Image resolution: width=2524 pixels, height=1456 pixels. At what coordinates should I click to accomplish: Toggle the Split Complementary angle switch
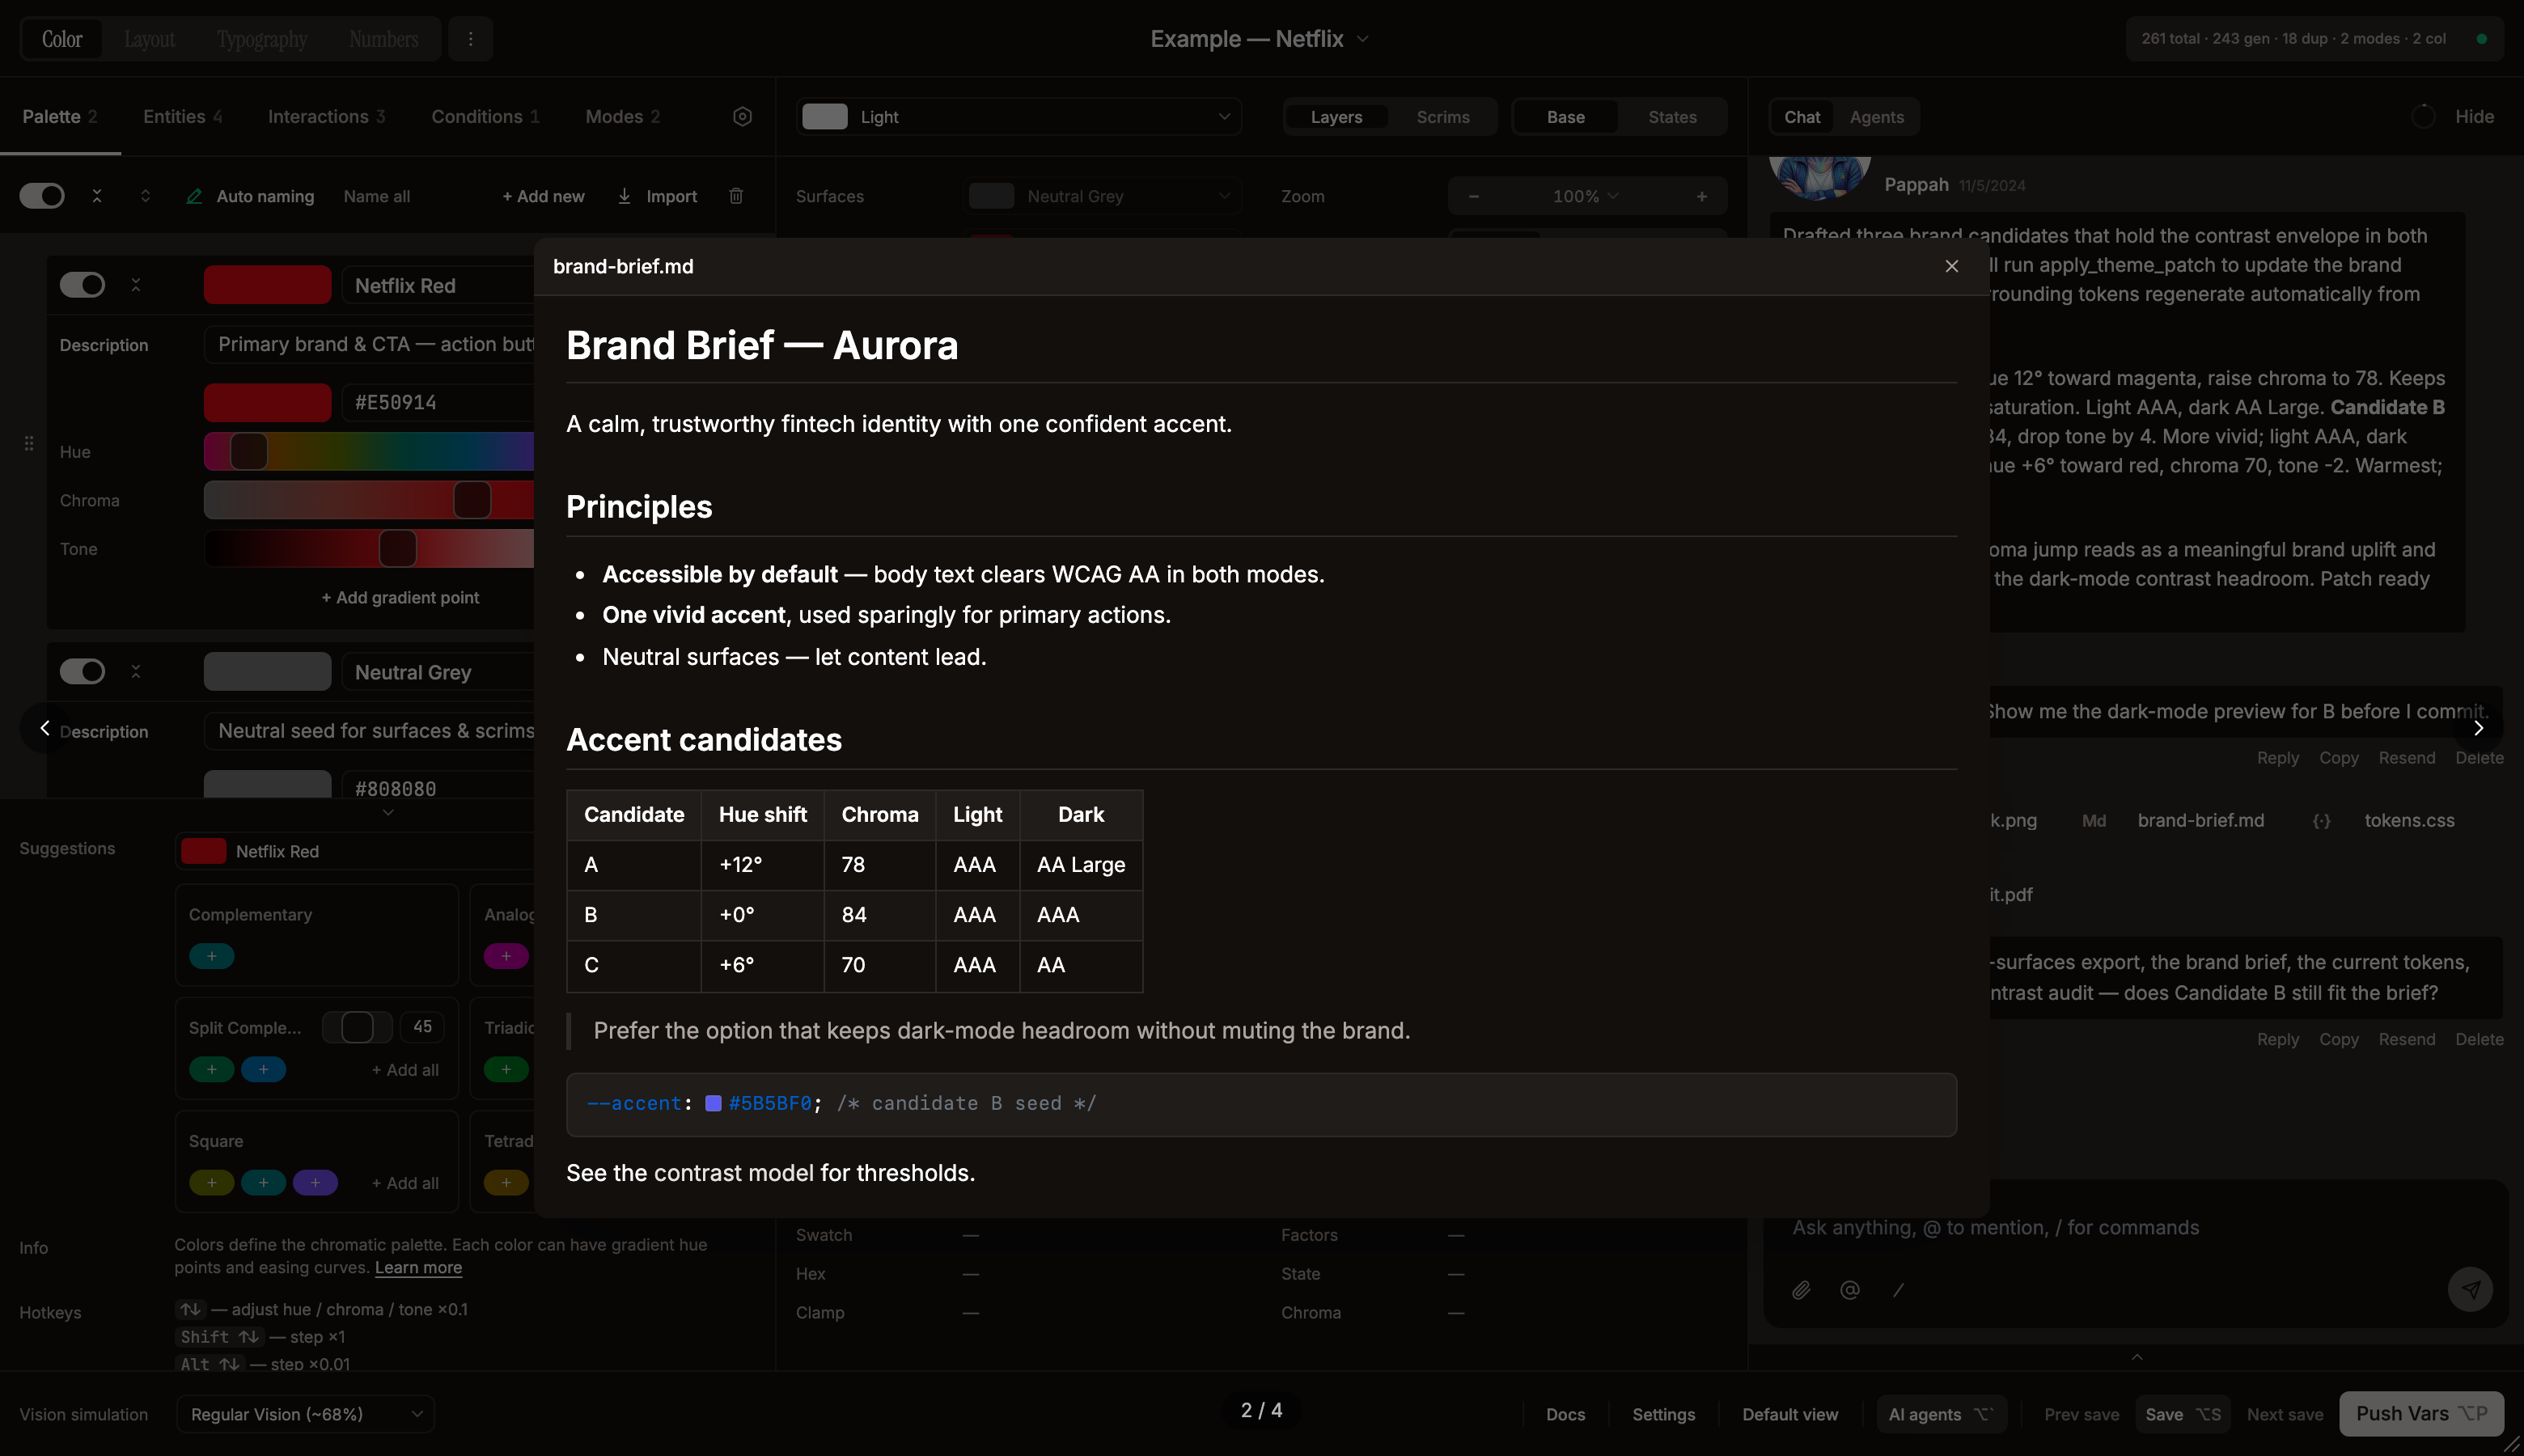pos(357,1027)
